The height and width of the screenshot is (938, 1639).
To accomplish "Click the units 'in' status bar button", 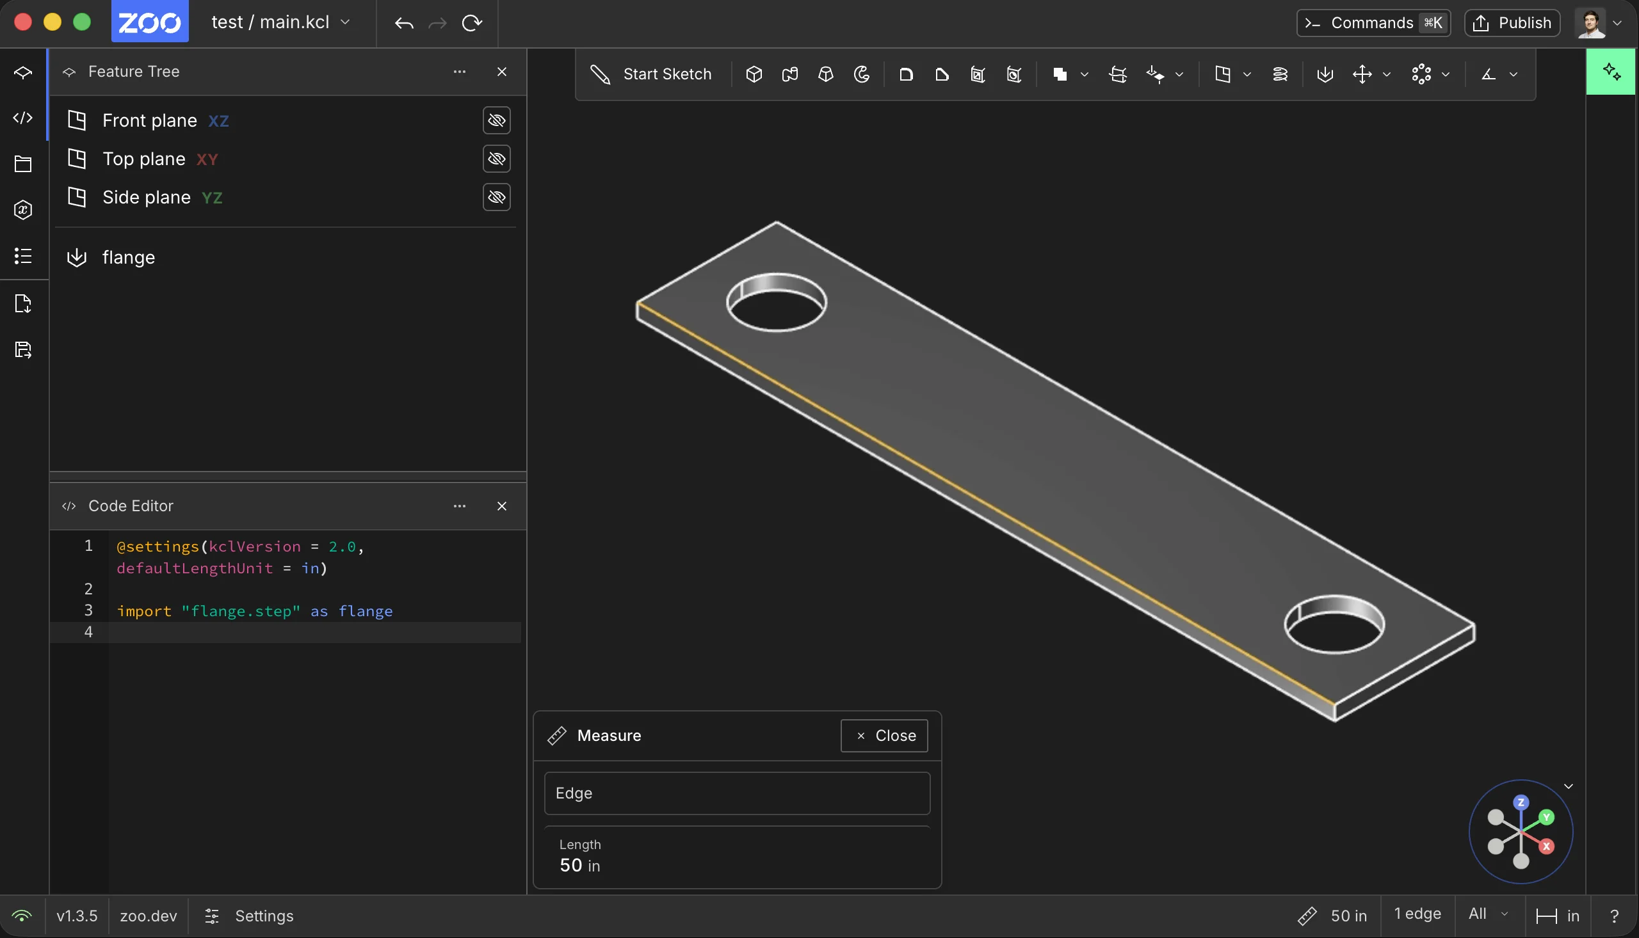I will pyautogui.click(x=1558, y=916).
